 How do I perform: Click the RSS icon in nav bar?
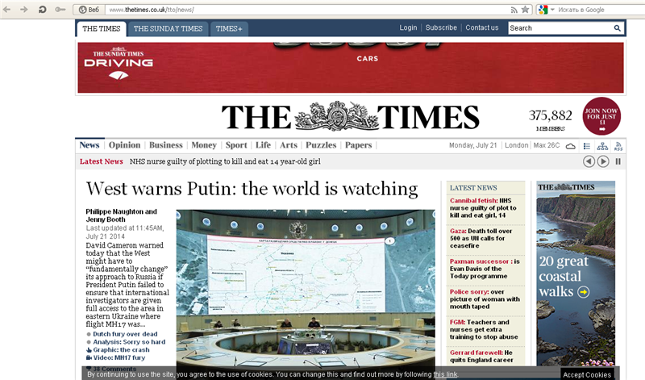618,146
